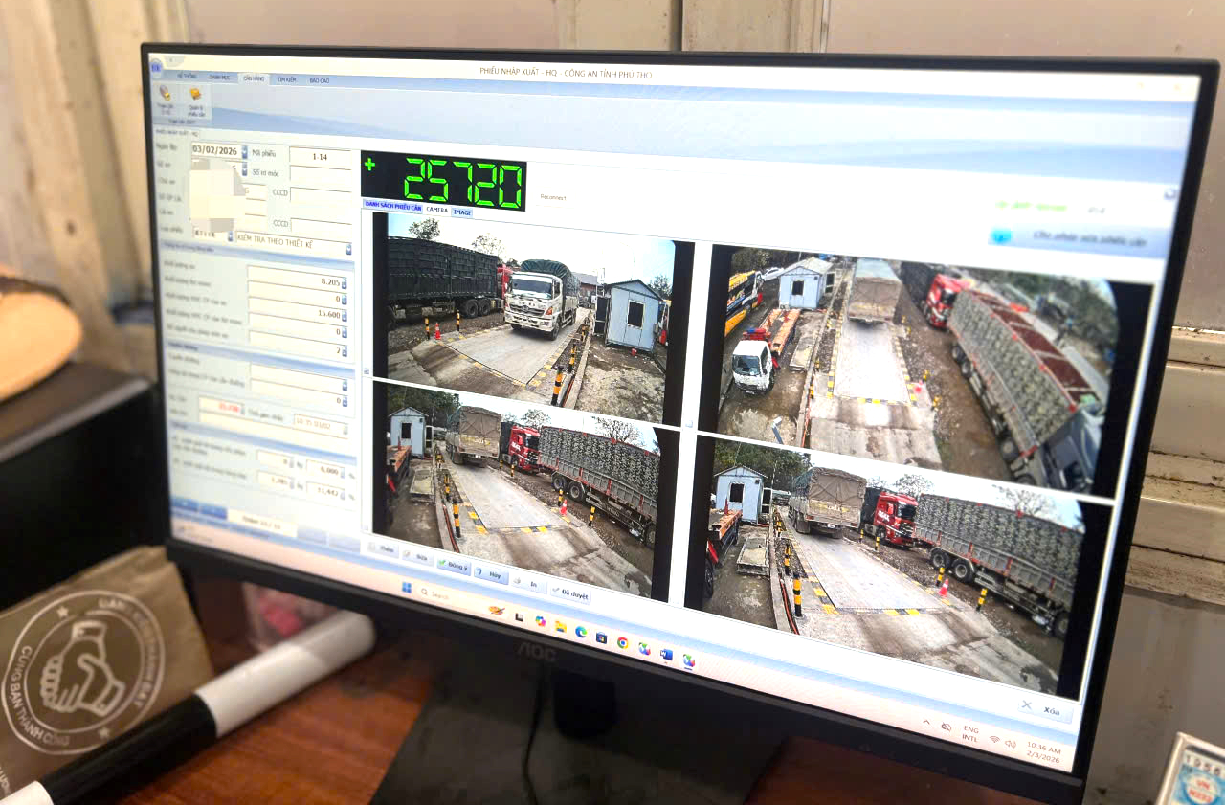Click the Trạm cân ribbon icon
The height and width of the screenshot is (805, 1225).
click(166, 96)
